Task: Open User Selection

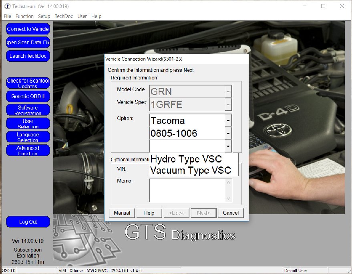Action: coord(28,124)
